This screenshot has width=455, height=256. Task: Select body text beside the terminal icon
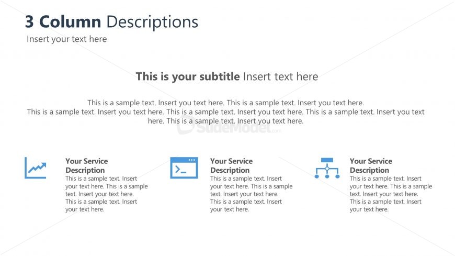[251, 194]
